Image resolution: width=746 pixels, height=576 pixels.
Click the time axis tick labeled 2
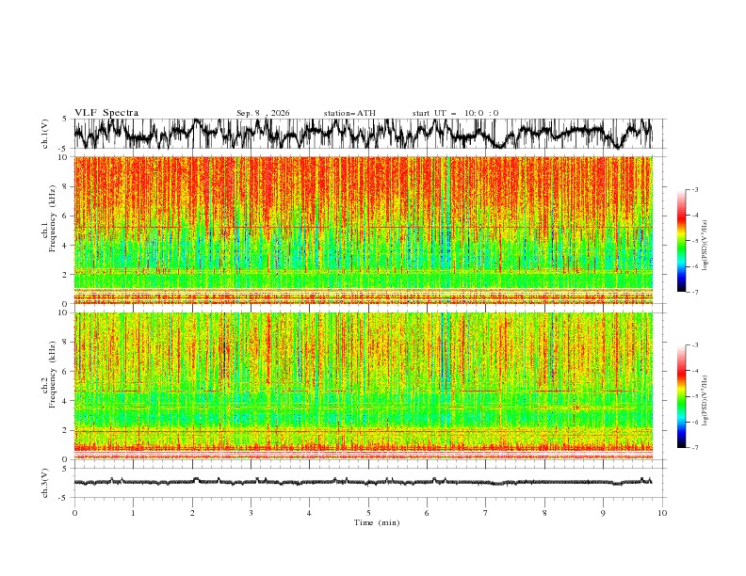(x=192, y=513)
